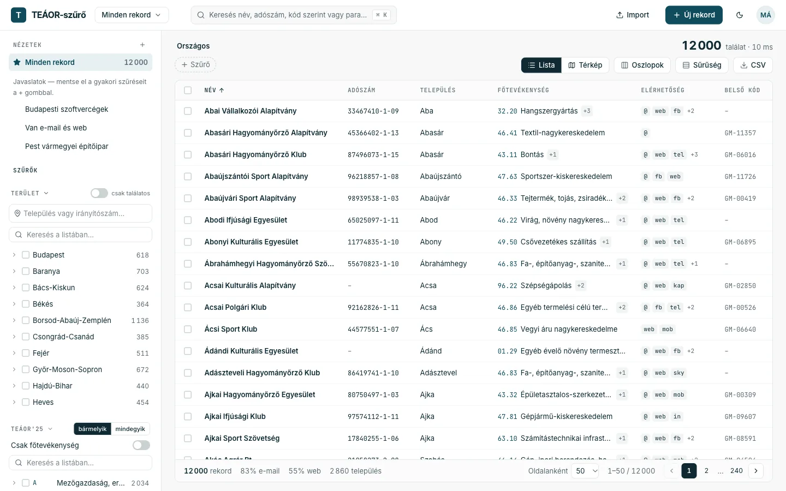This screenshot has width=786, height=491.
Task: Open the Oldalanként 50 page size dropdown
Action: coord(586,471)
